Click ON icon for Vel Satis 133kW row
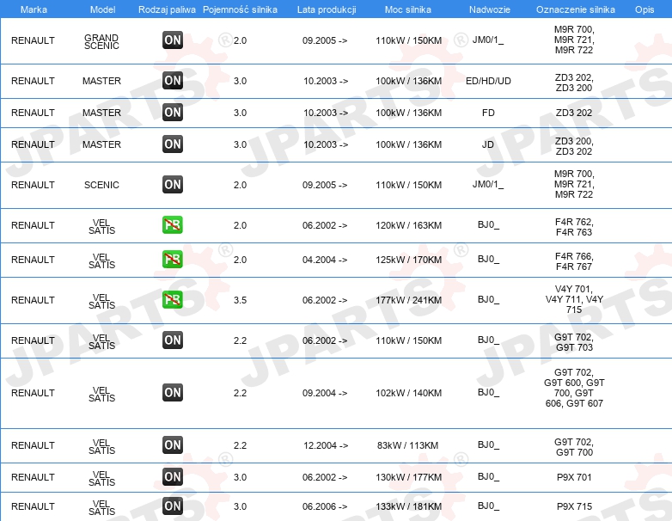Image resolution: width=672 pixels, height=521 pixels. pyautogui.click(x=173, y=506)
